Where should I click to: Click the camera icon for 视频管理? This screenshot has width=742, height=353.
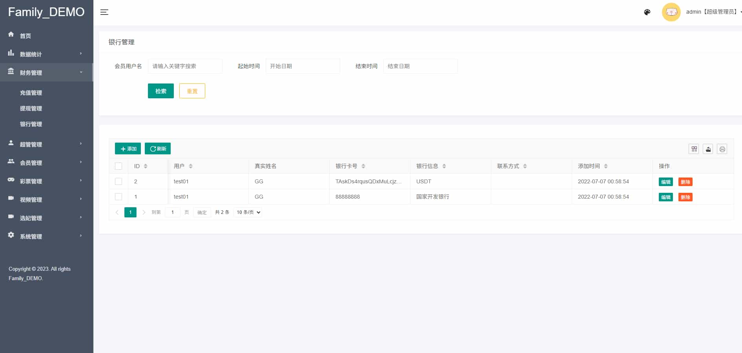tap(11, 198)
